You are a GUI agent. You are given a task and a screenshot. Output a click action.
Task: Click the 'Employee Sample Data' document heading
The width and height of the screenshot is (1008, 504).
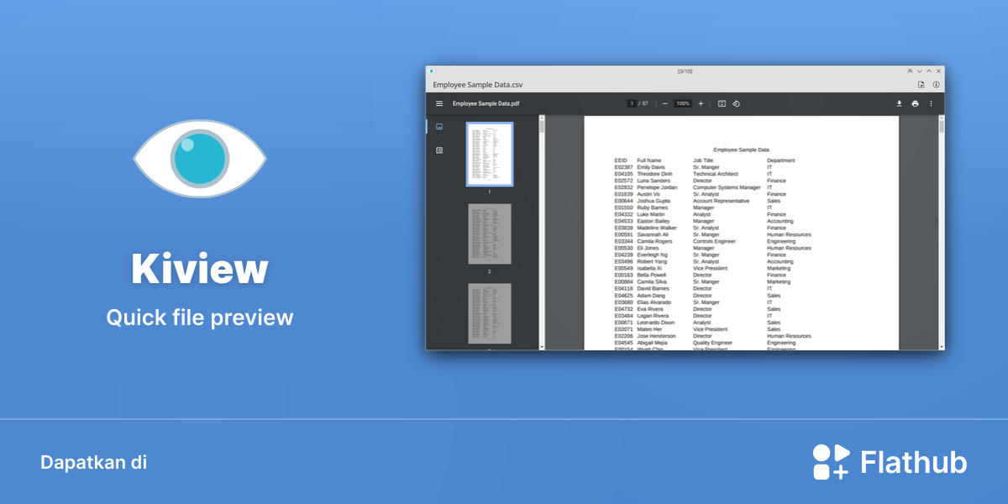pyautogui.click(x=741, y=149)
